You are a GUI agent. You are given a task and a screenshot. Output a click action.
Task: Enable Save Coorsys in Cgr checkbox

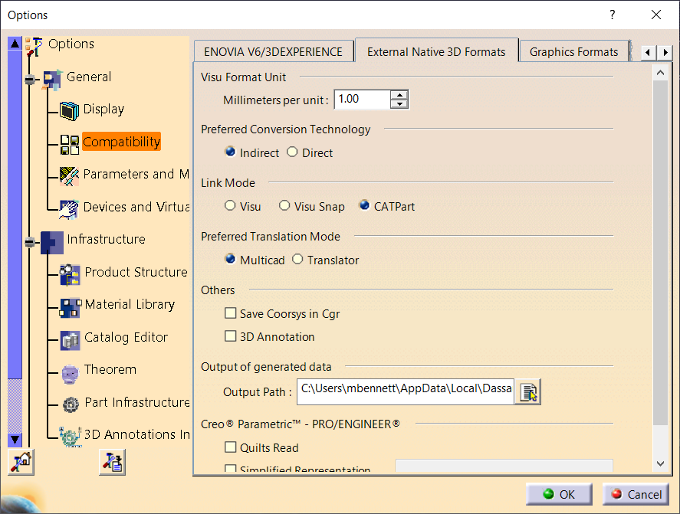(x=230, y=313)
